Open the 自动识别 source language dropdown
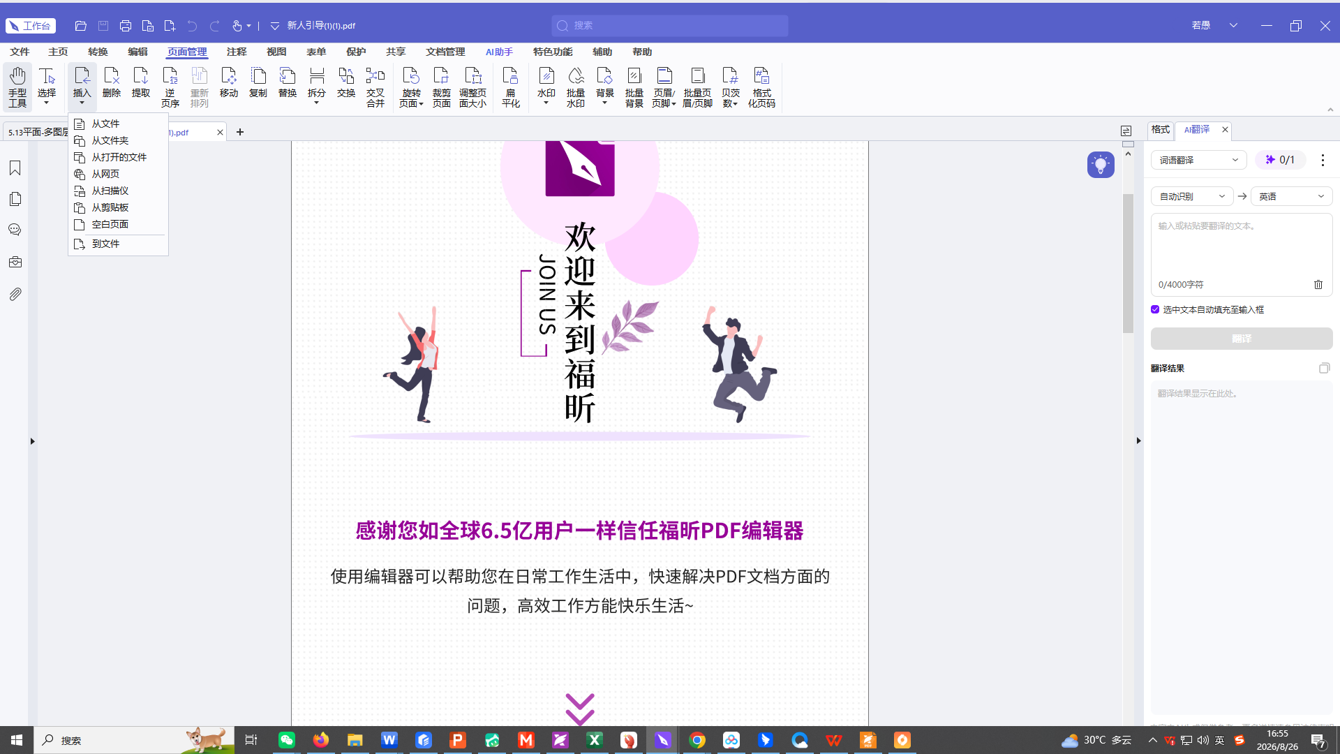1340x754 pixels. coord(1192,196)
